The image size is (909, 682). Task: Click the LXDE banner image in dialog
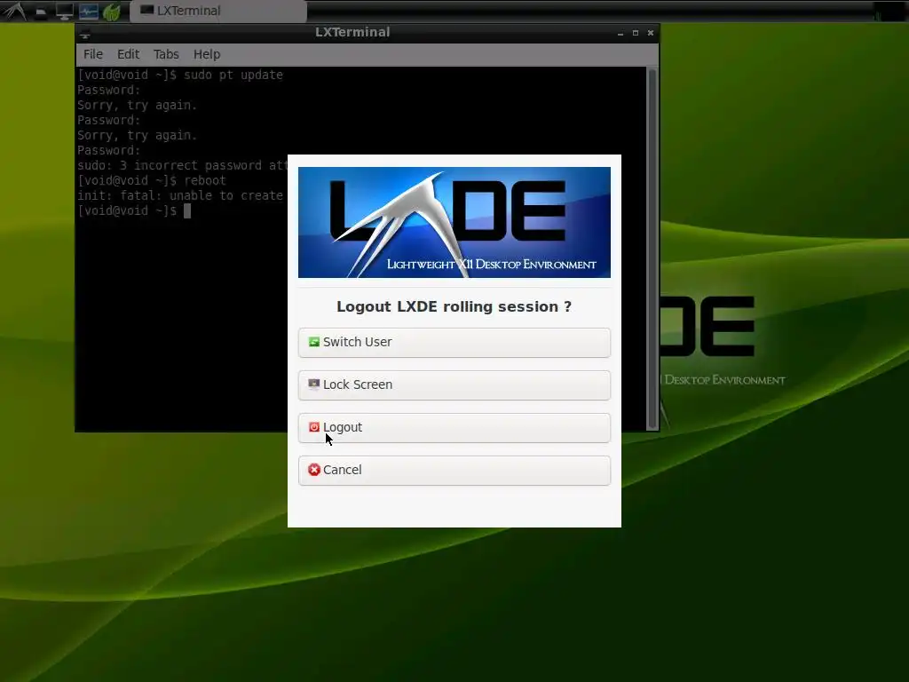pyautogui.click(x=454, y=222)
